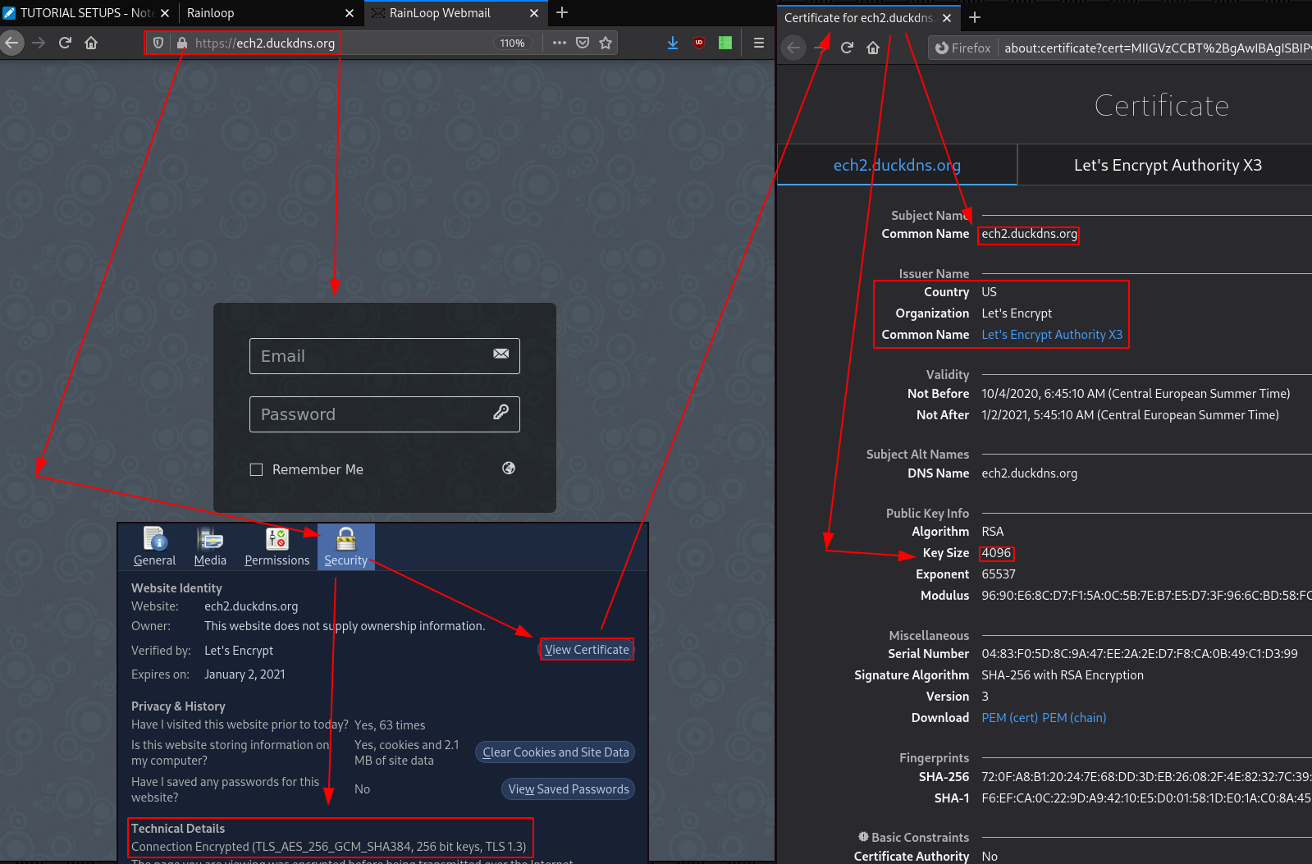1312x864 pixels.
Task: Click the Email input field
Action: (x=385, y=356)
